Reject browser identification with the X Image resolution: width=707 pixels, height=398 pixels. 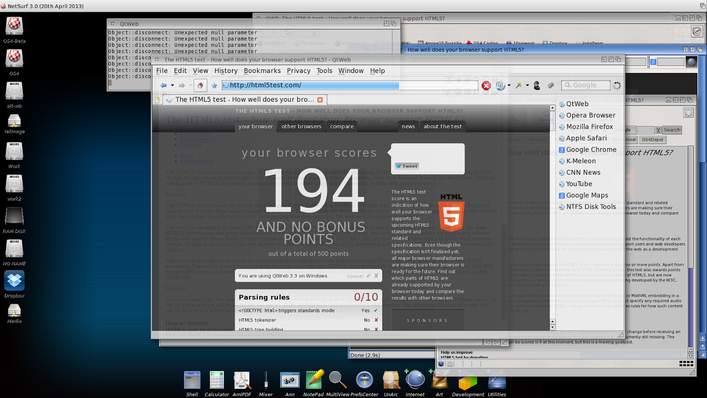(376, 276)
